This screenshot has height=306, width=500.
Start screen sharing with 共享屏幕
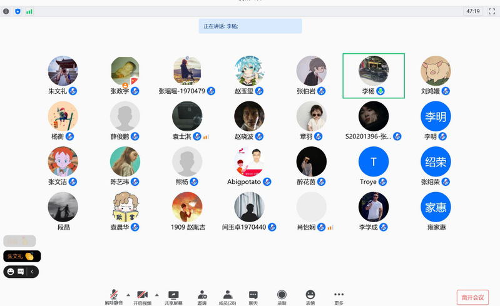point(173,295)
